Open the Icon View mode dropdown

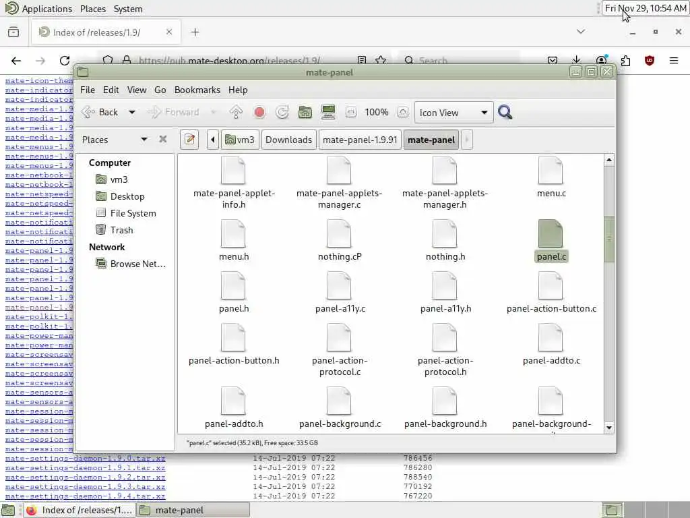(x=453, y=113)
